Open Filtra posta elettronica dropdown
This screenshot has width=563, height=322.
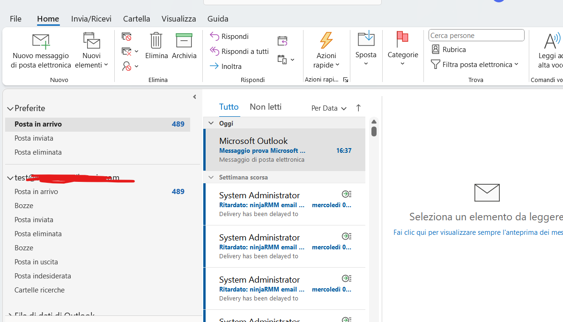474,65
